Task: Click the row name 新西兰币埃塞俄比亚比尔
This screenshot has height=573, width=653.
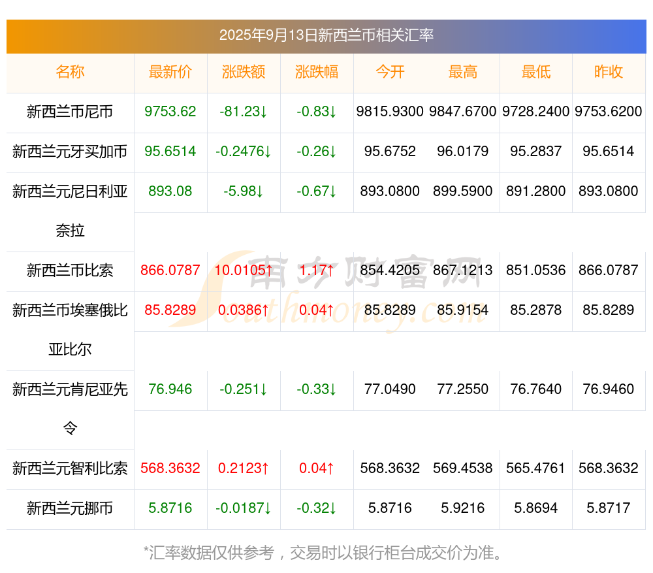Action: click(70, 330)
